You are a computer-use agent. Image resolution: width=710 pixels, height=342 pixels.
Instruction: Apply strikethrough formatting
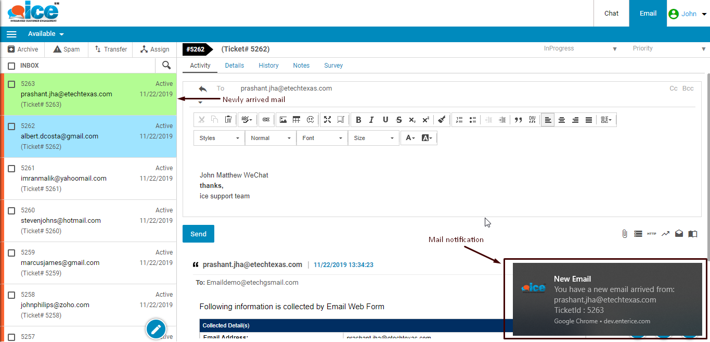(x=399, y=120)
